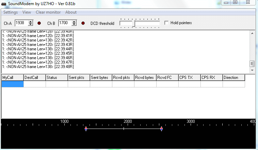Click the CPS TX column header
Screen dimensions: 258x150
(190, 78)
